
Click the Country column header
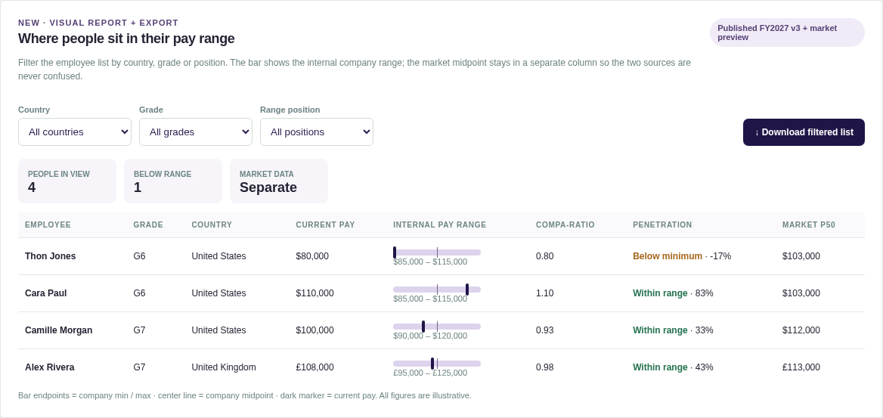[x=212, y=224]
